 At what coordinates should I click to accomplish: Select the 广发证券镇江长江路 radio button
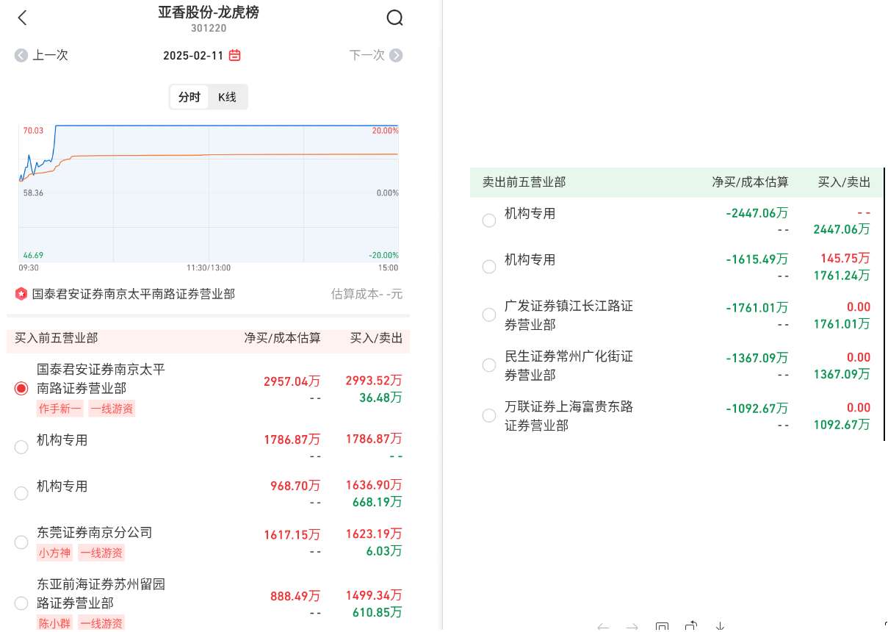click(489, 315)
